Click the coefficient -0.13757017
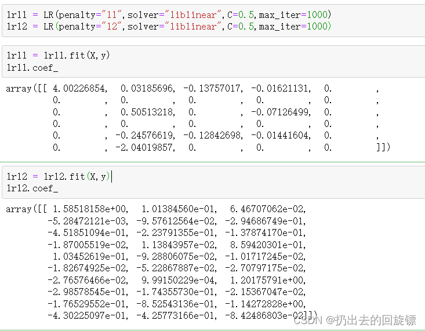The image size is (425, 331). 212,88
